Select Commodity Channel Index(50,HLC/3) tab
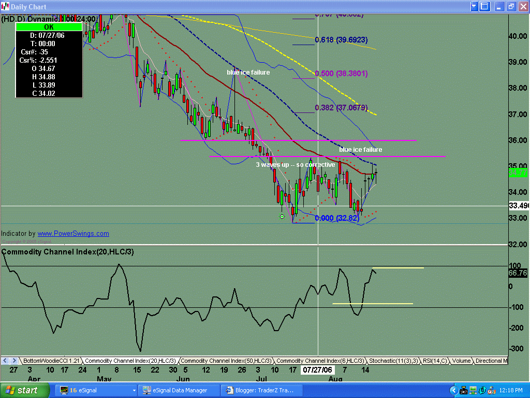 (x=226, y=361)
